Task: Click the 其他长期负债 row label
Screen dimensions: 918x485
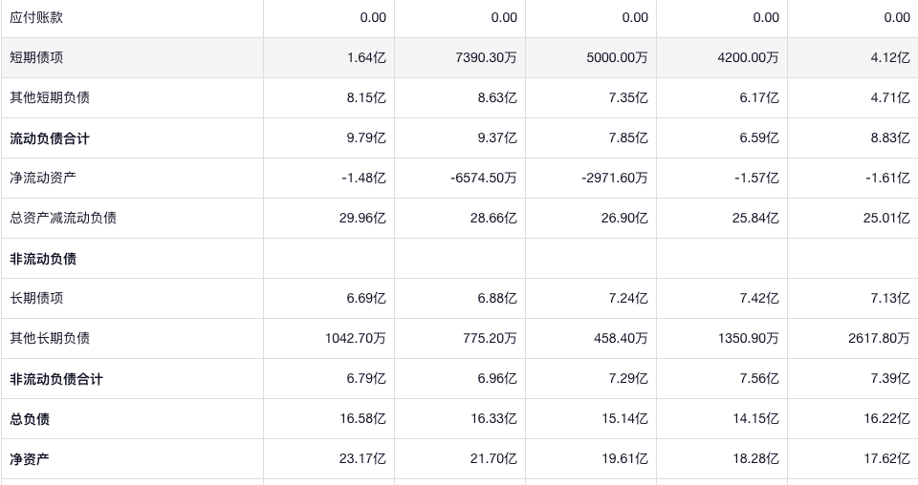Action: pyautogui.click(x=50, y=338)
